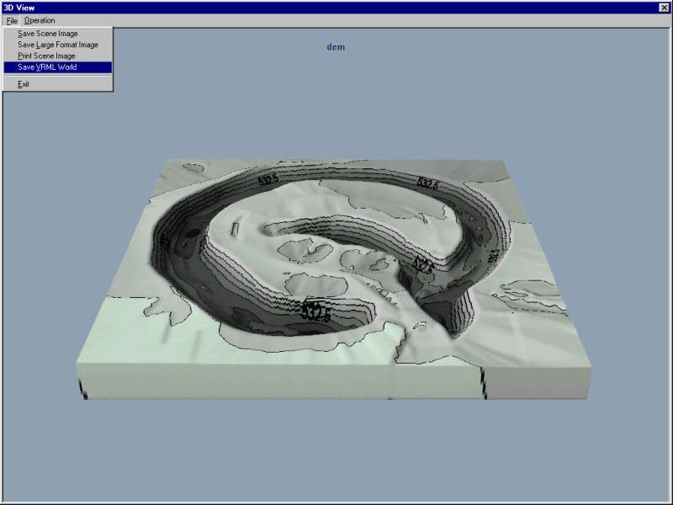Click the 'dem' scene title label

pos(336,47)
